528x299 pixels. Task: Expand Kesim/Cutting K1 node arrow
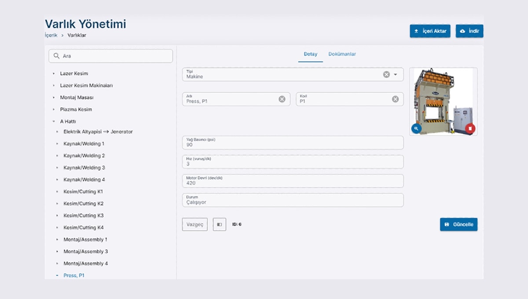(57, 192)
